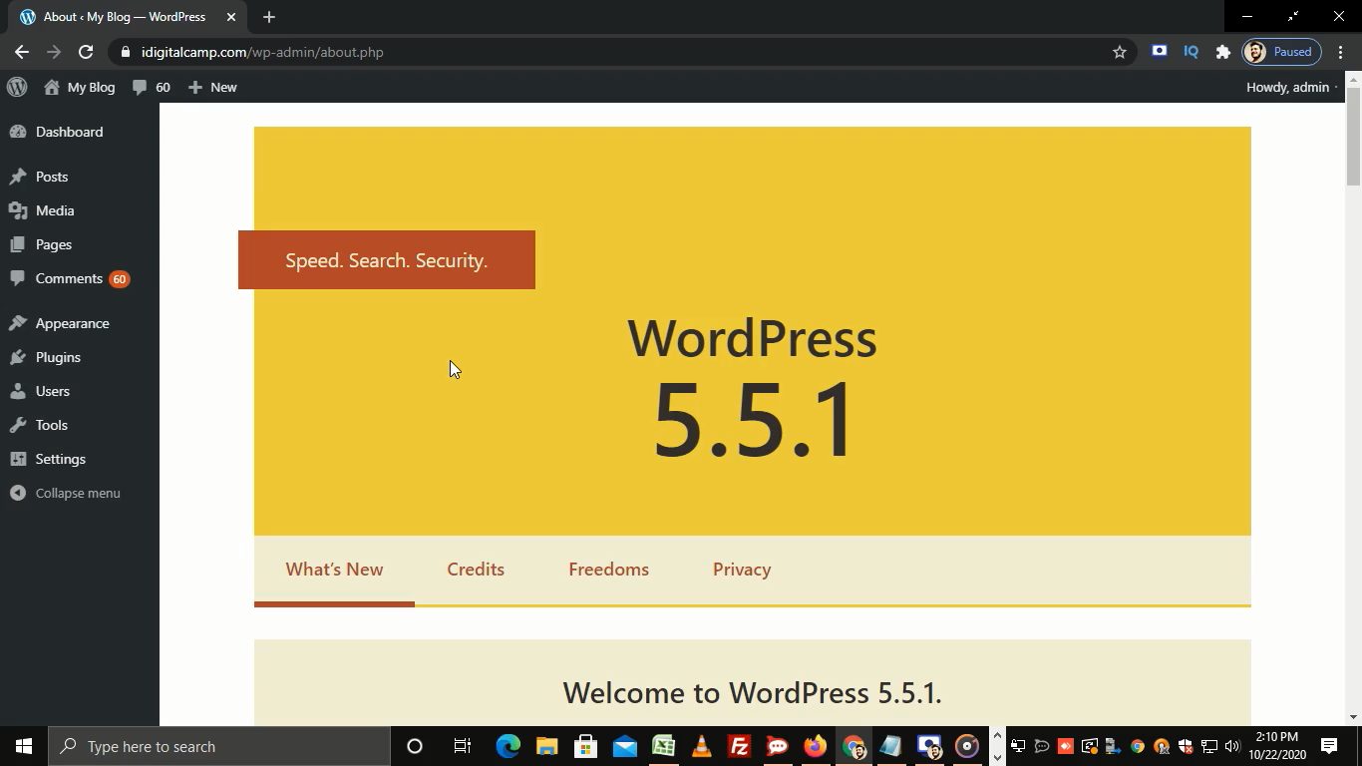Bookmark this page with the star icon
Screen dimensions: 1362x766
[1119, 52]
